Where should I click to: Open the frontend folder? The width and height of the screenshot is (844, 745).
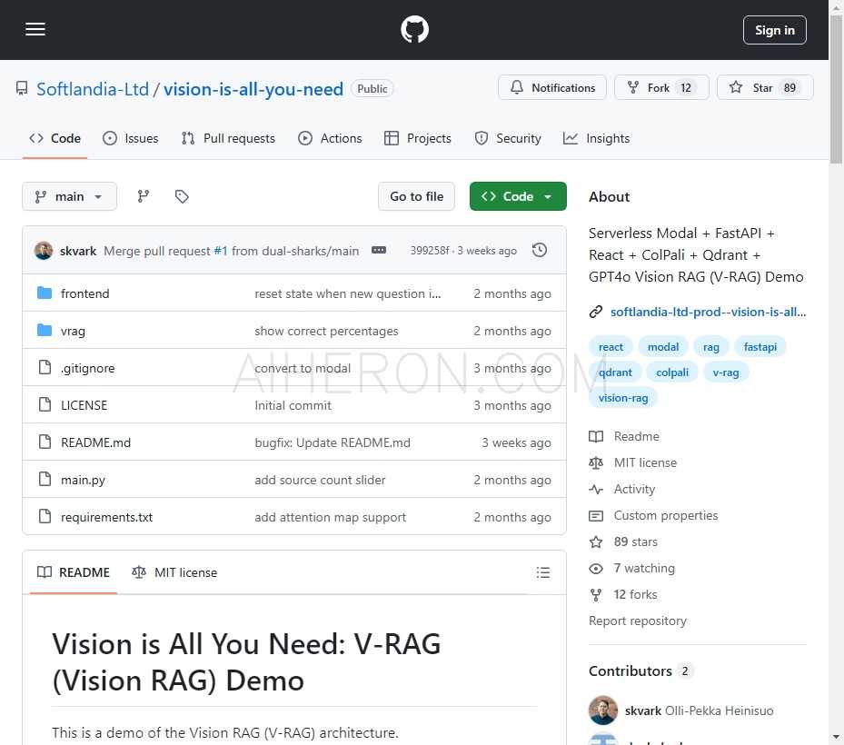coord(85,293)
